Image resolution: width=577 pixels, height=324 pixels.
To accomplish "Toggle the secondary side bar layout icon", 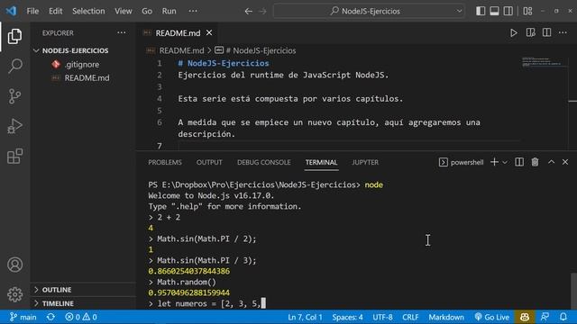I will (x=508, y=11).
